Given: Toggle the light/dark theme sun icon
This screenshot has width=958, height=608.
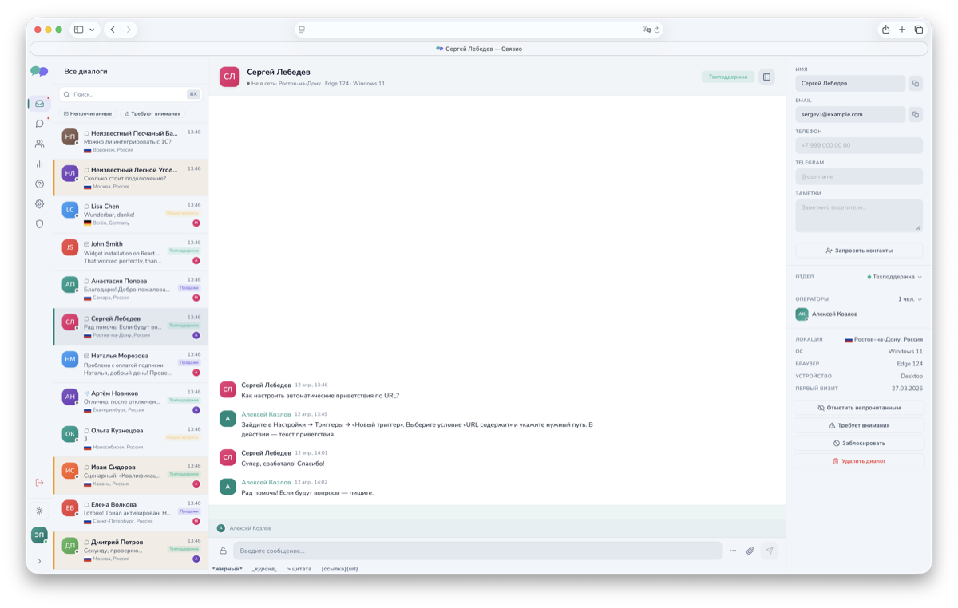Looking at the screenshot, I should (39, 511).
